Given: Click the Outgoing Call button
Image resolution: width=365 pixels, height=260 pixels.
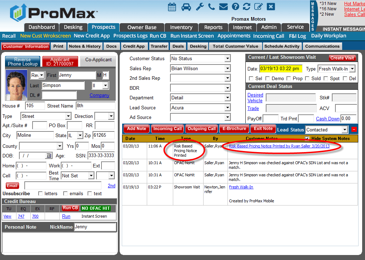Looking at the screenshot, I should point(201,129).
